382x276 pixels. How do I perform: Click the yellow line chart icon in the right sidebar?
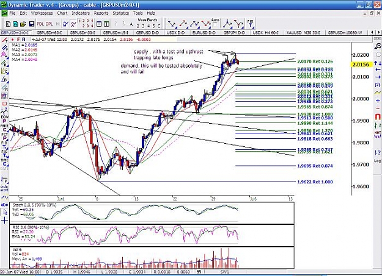coord(378,93)
